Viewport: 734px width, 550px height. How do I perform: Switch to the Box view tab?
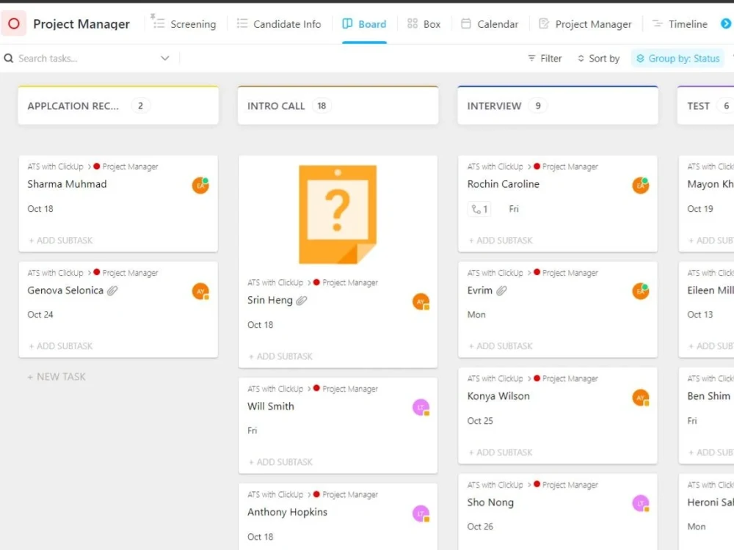tap(424, 24)
